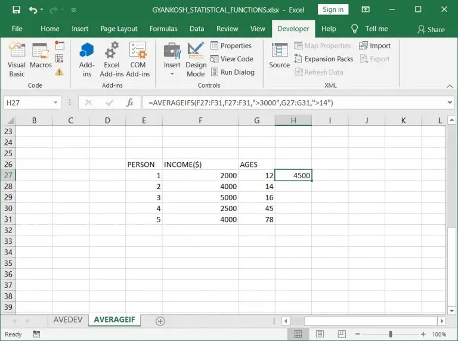The height and width of the screenshot is (341, 458).
Task: Switch to Normal view icon
Action: [298, 334]
